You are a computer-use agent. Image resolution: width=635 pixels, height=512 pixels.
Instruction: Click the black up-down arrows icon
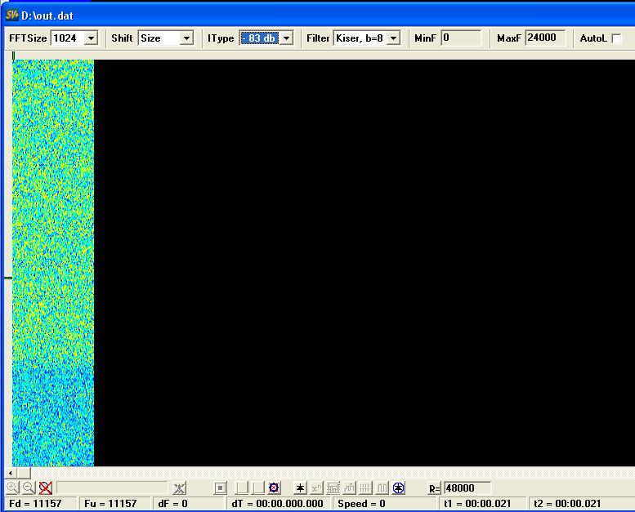tap(300, 488)
